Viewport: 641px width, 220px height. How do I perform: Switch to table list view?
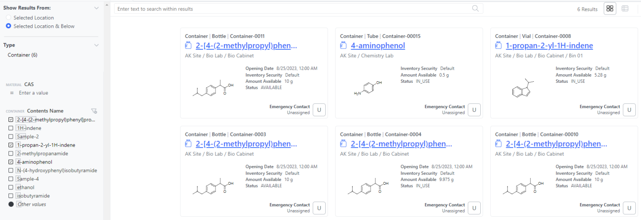(625, 8)
